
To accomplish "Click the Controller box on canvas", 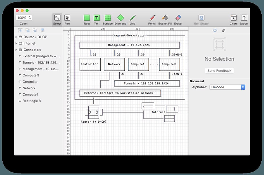I will [x=90, y=65].
